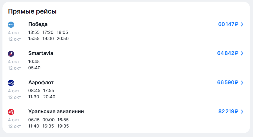Click the Smartavia airline logo icon
The height and width of the screenshot is (137, 253).
pyautogui.click(x=11, y=54)
